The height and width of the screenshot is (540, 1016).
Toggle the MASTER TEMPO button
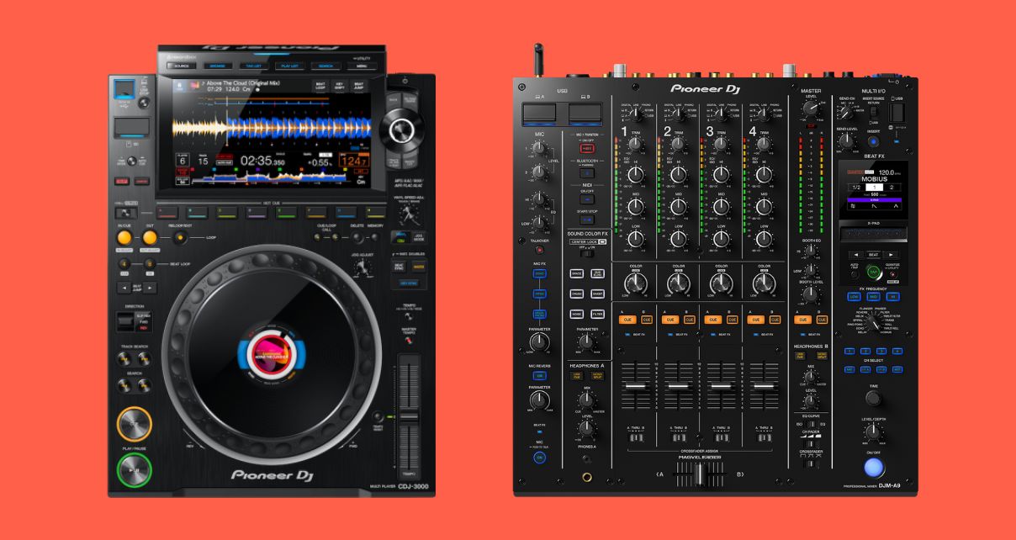coord(409,341)
